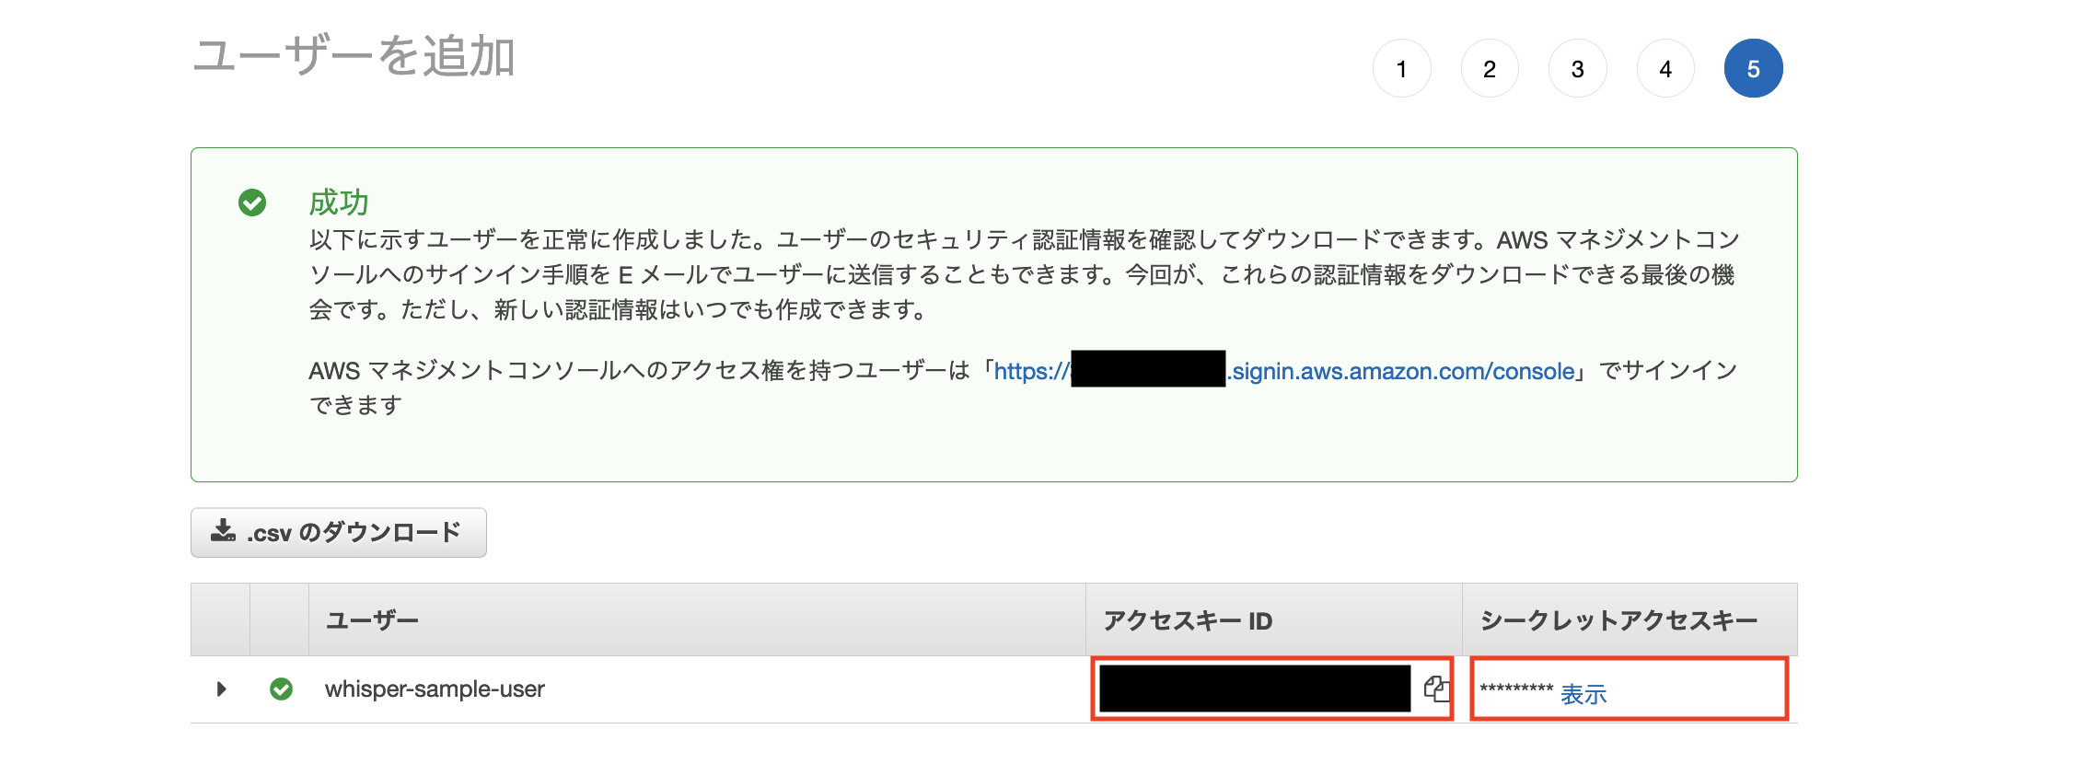The image size is (2088, 764).
Task: Go to step 3 of the wizard
Action: click(1578, 68)
